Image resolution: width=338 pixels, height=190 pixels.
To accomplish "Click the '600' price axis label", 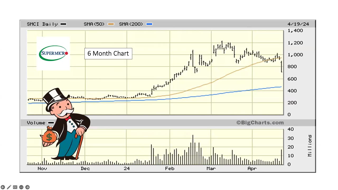I will click(292, 79).
